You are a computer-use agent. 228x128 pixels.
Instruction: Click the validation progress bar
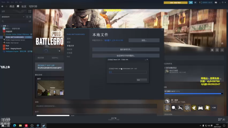[x=128, y=72]
